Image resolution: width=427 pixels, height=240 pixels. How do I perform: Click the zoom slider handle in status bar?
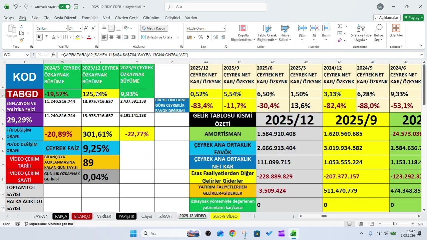(394, 224)
